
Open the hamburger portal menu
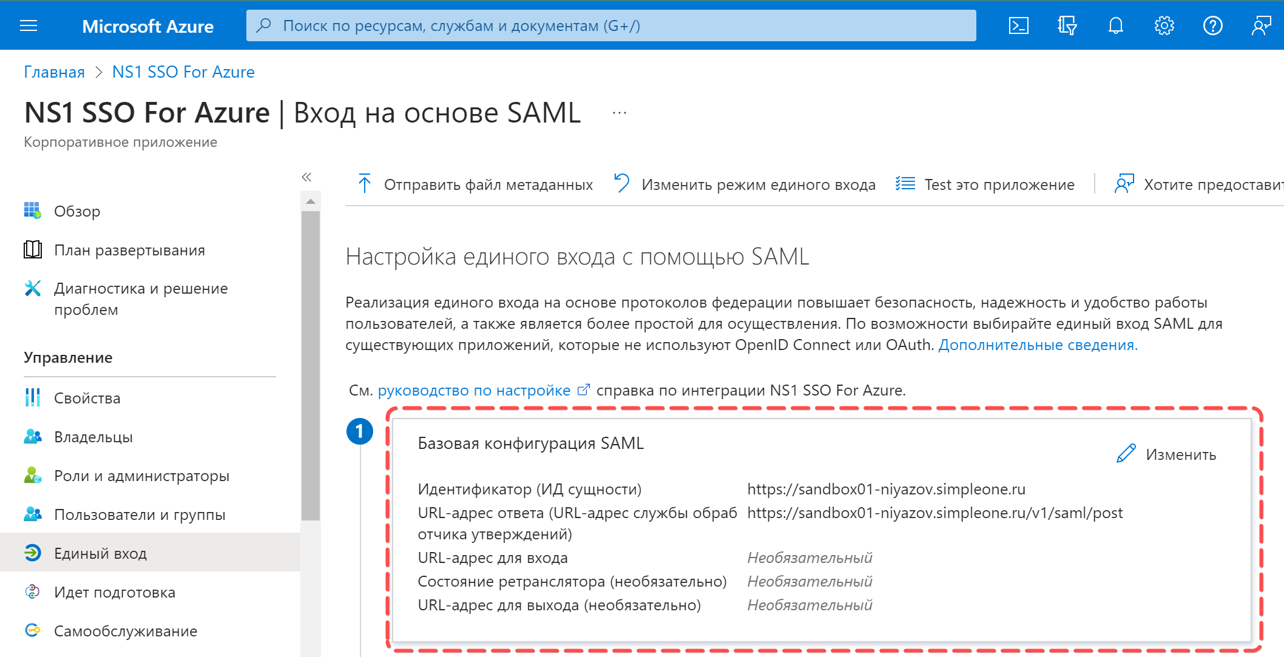29,25
